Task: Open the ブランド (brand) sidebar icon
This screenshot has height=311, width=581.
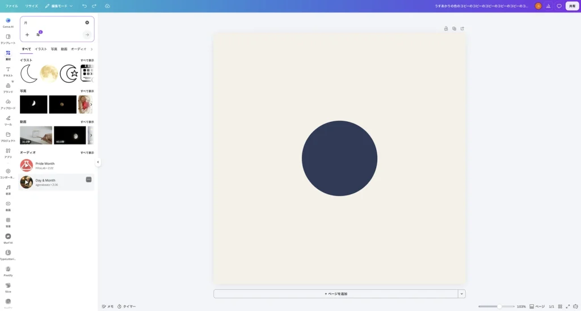Action: click(x=8, y=87)
